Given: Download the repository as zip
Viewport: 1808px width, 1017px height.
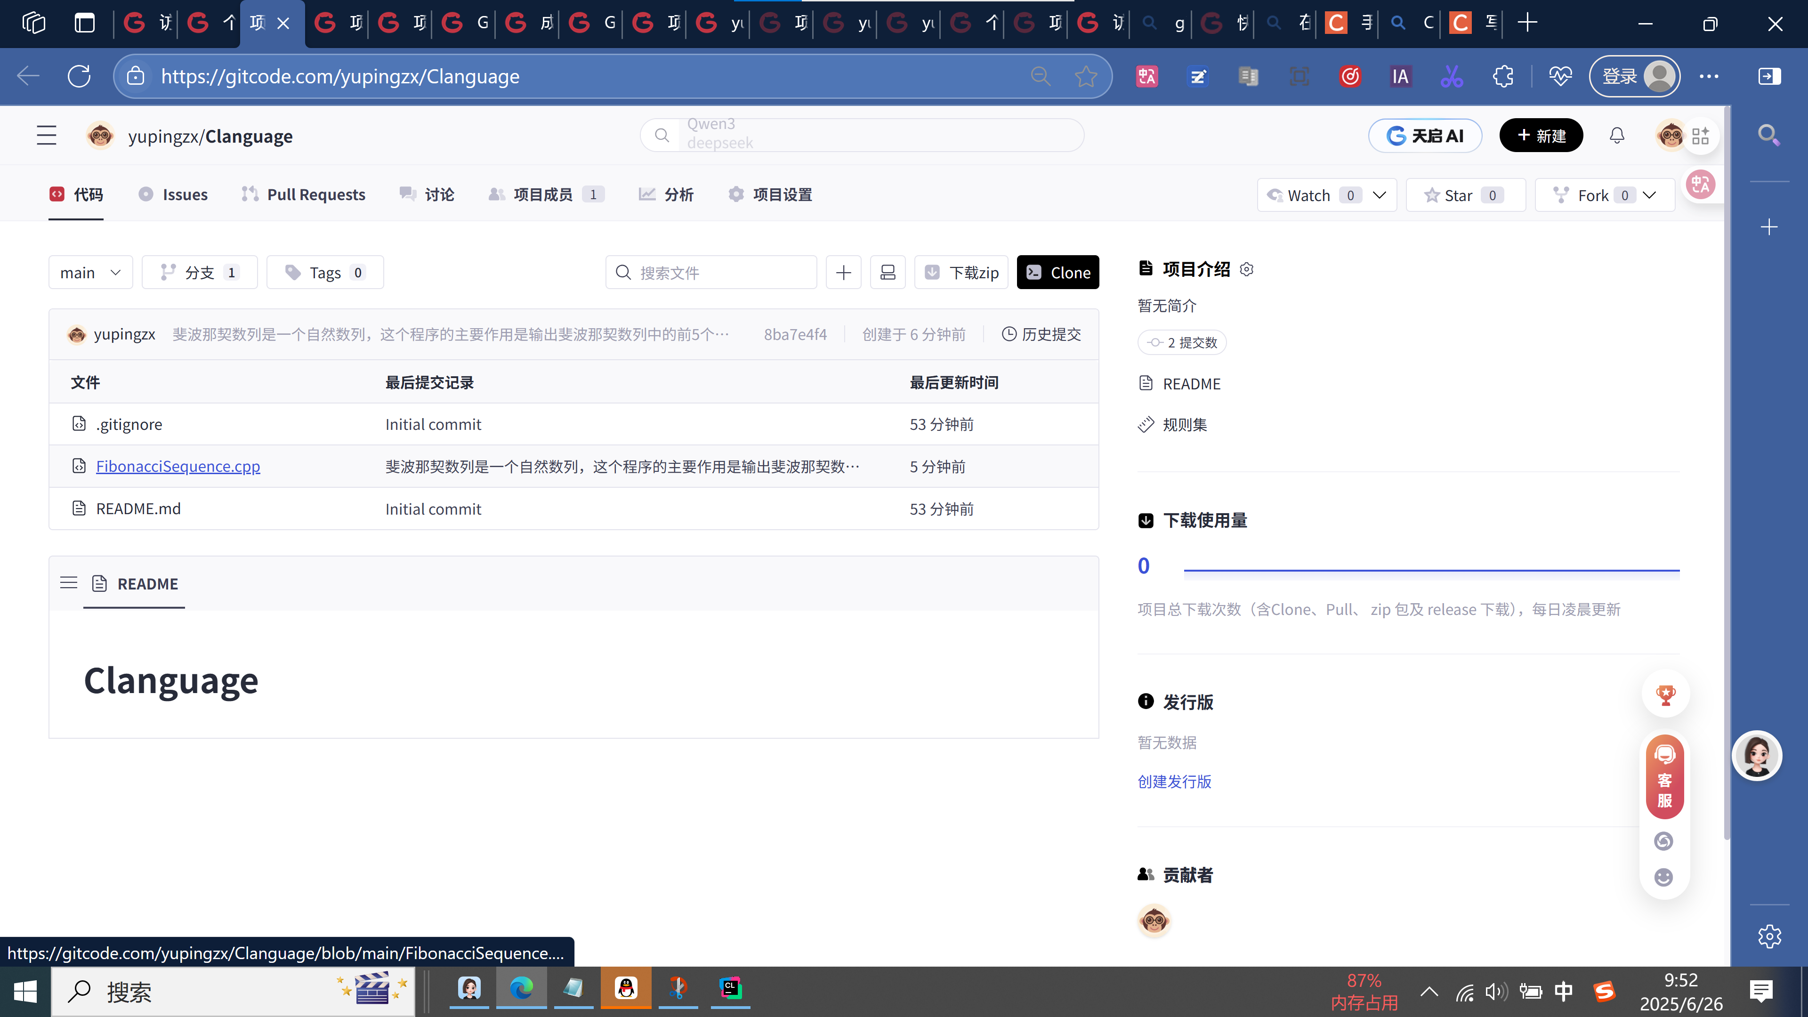Looking at the screenshot, I should click(x=961, y=272).
